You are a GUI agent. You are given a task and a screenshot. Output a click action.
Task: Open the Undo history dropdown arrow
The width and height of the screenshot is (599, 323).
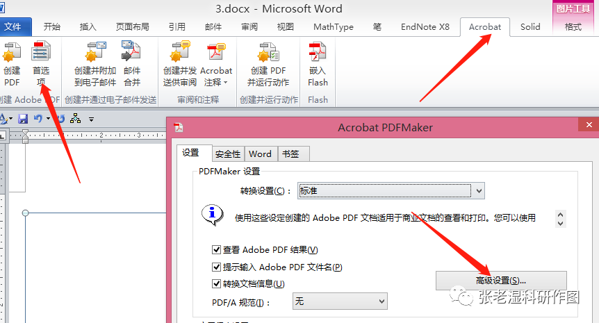(x=48, y=119)
